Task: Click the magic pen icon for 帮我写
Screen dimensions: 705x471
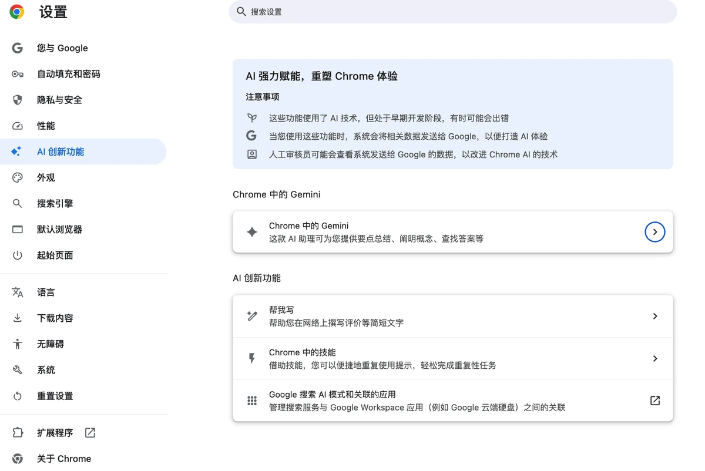Action: coord(252,316)
